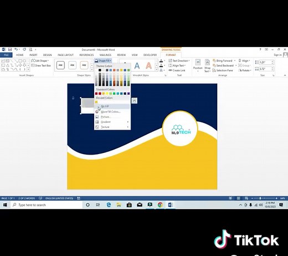Apply the first black outline shape style
Image resolution: width=288 pixels, height=256 pixels.
click(60, 65)
